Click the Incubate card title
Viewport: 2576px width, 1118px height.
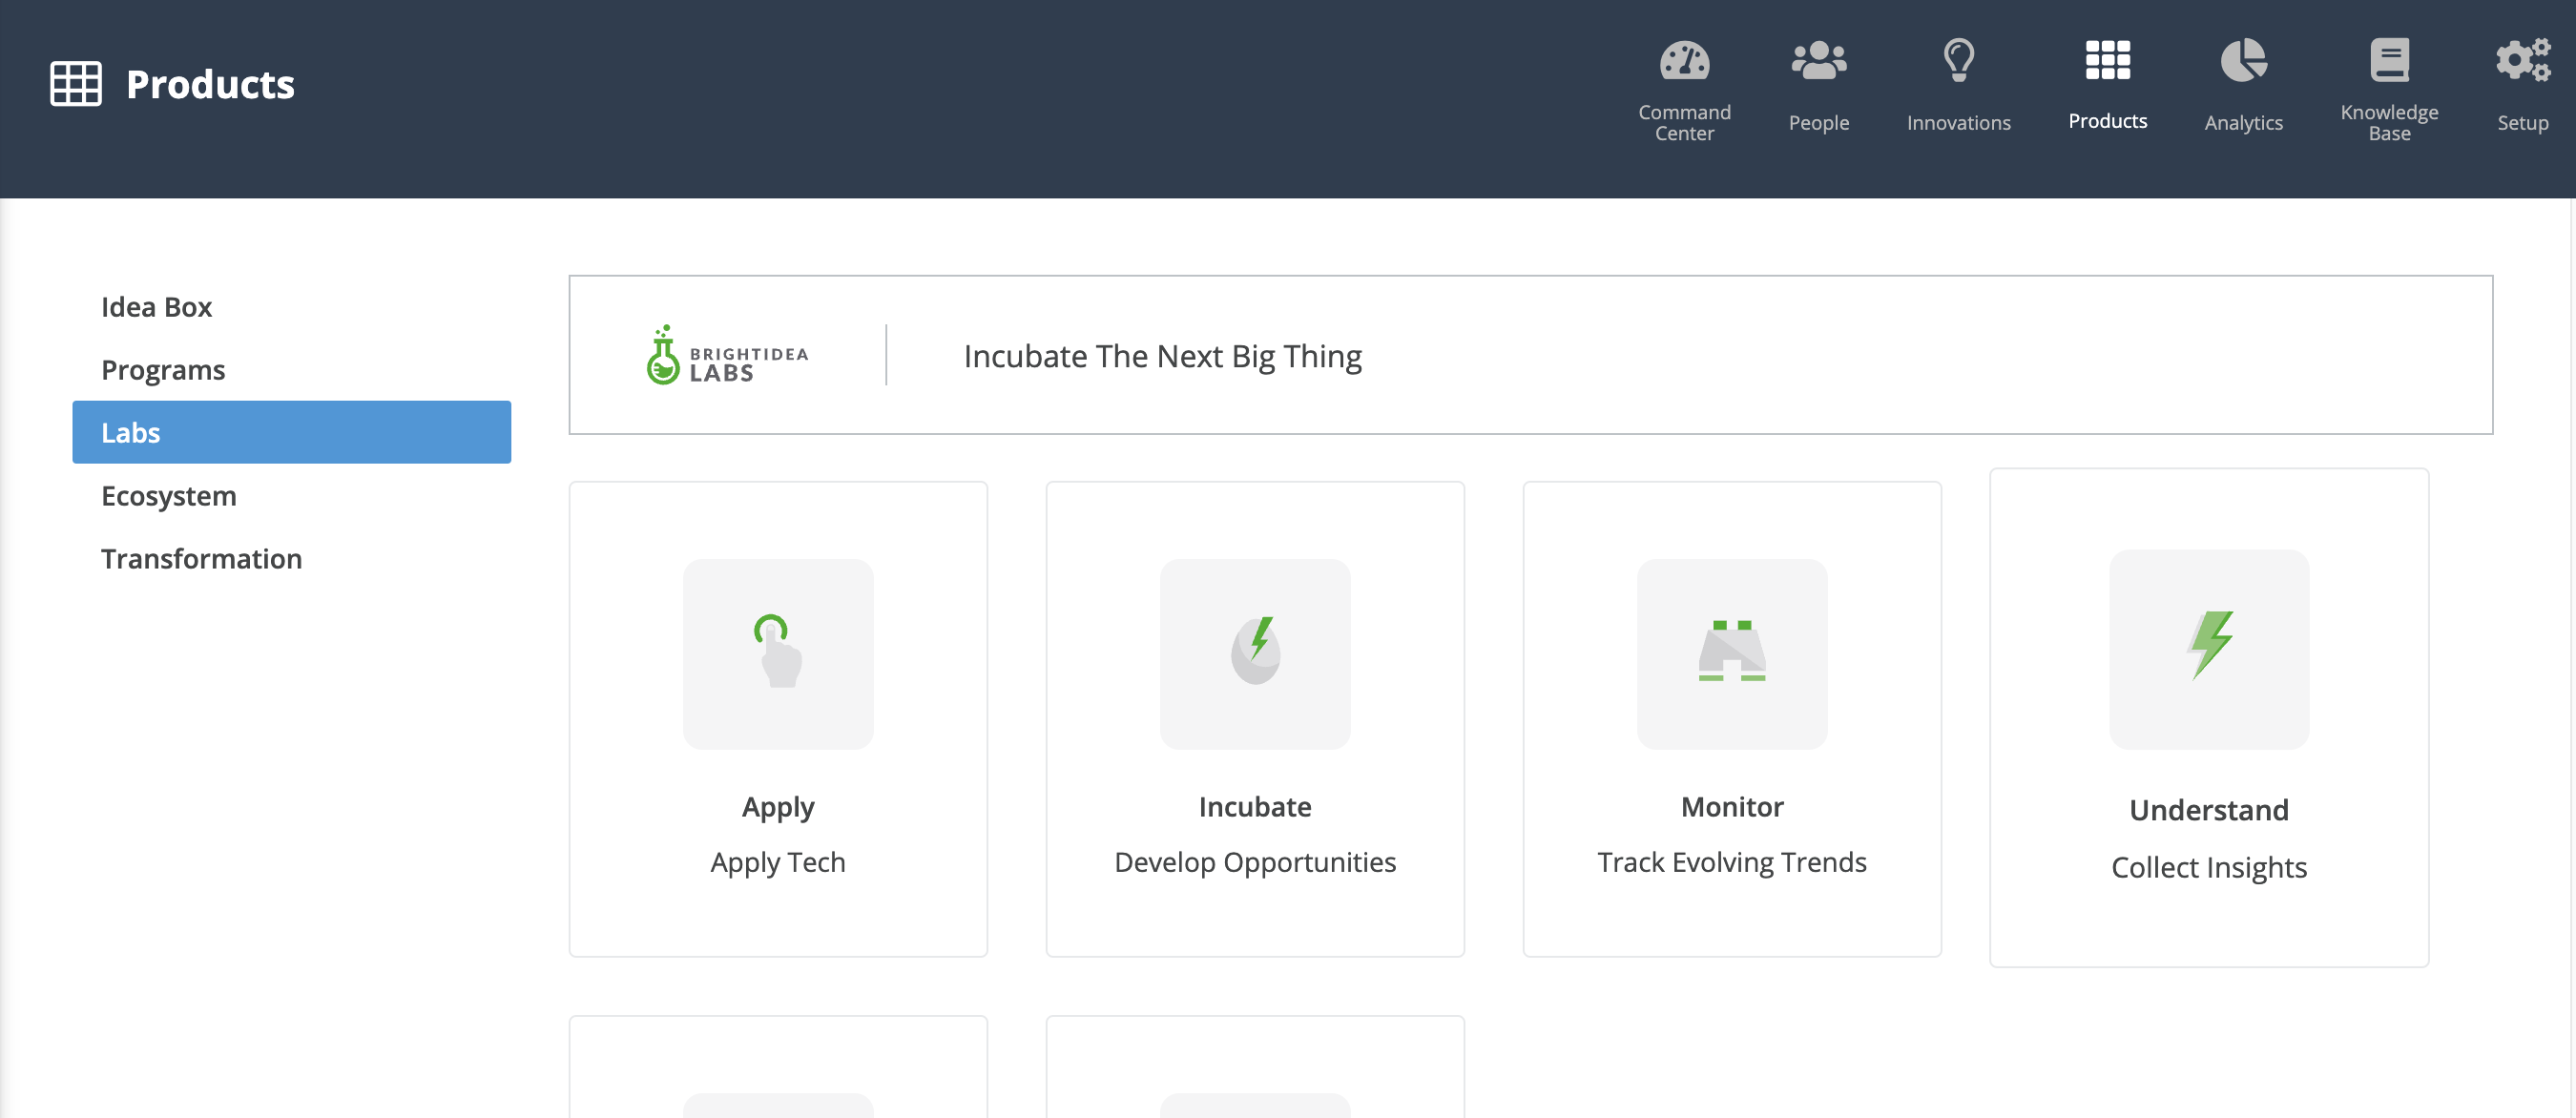coord(1255,806)
